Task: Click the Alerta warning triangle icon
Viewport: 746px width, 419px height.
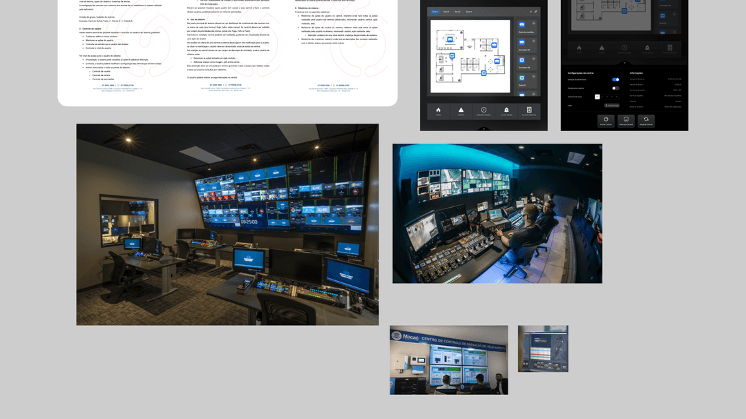Action: (x=461, y=111)
